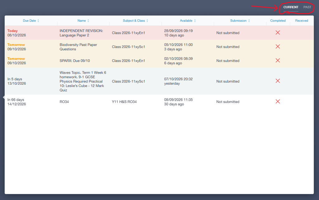The image size is (319, 200).
Task: Switch to the PAST tab
Action: click(x=307, y=7)
